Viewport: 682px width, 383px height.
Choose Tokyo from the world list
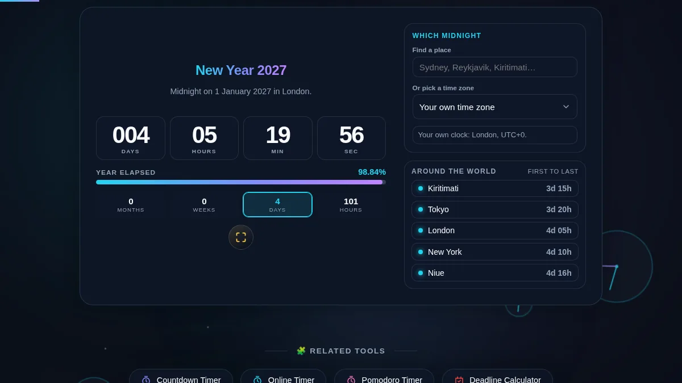coord(494,209)
